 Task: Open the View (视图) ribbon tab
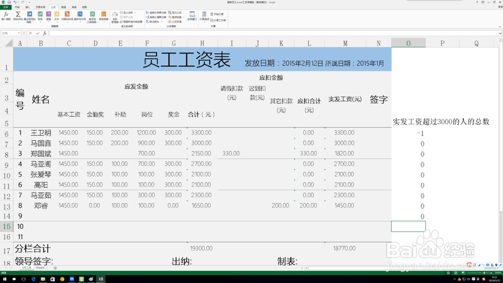pyautogui.click(x=85, y=7)
